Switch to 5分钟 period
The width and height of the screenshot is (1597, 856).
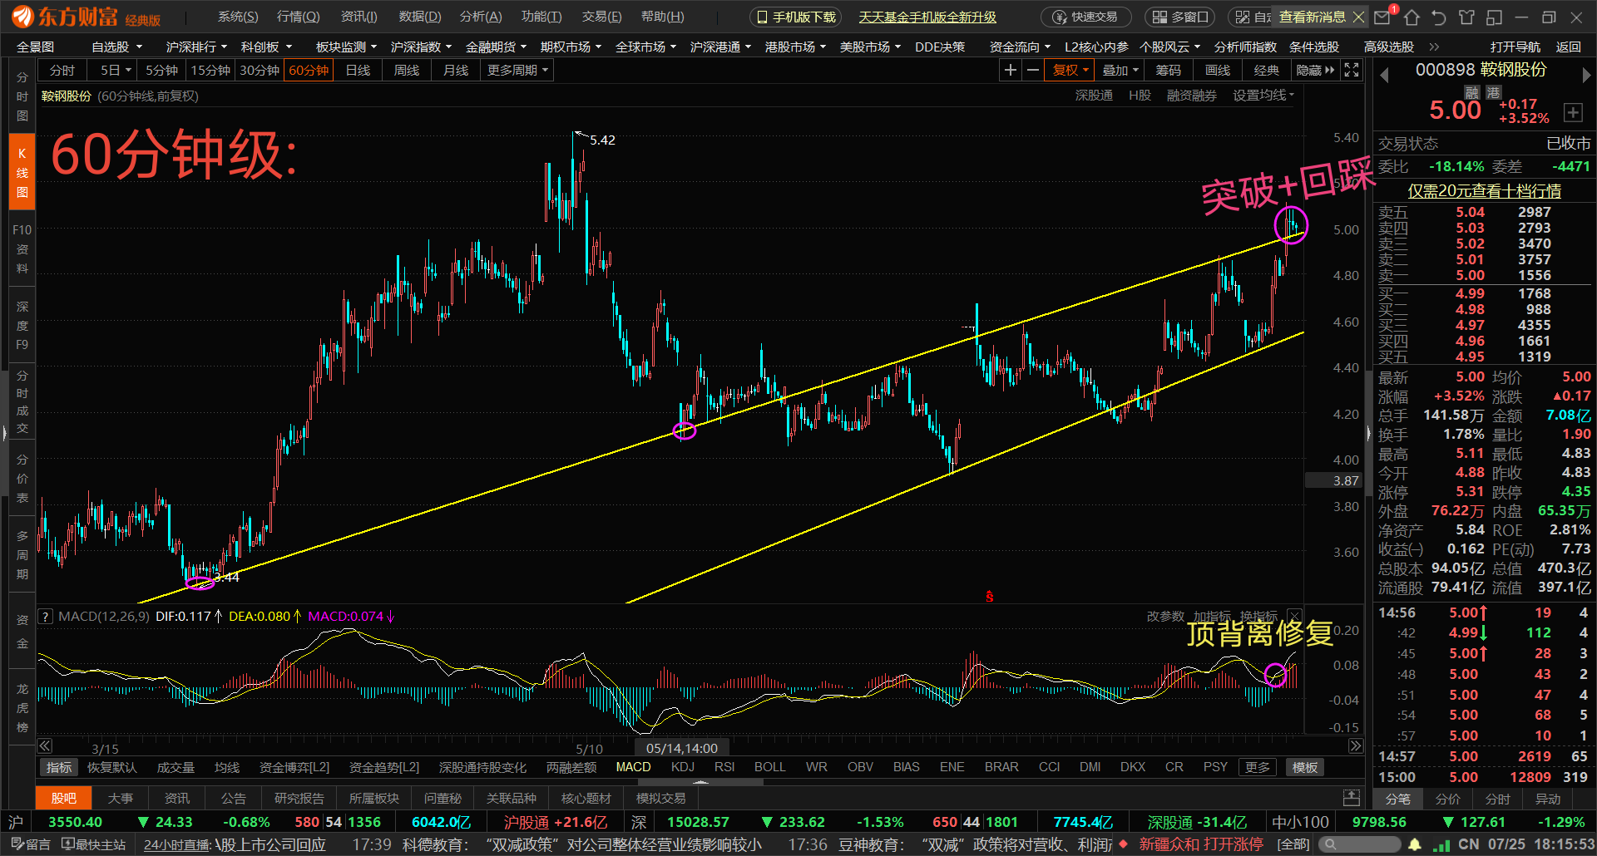click(161, 71)
